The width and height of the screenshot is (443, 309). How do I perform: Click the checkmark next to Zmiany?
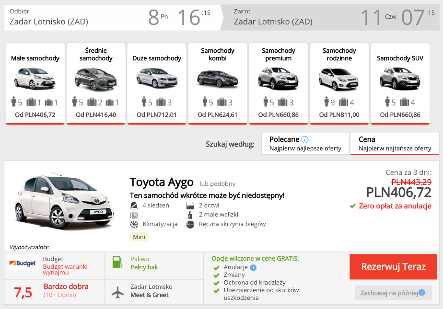[x=216, y=275]
